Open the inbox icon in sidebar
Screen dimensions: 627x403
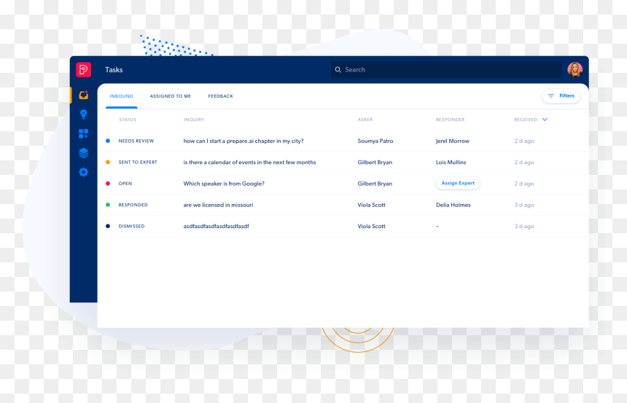(x=83, y=95)
